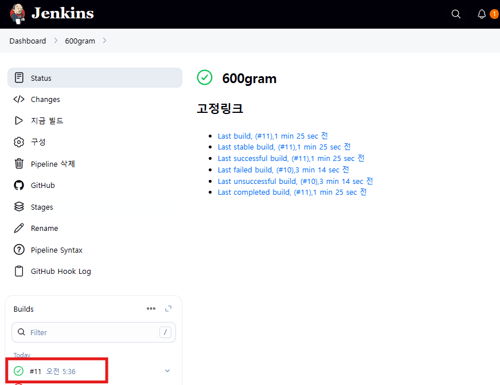Open the search magnifier in header
Screen dimensions: 500x385
(x=456, y=14)
